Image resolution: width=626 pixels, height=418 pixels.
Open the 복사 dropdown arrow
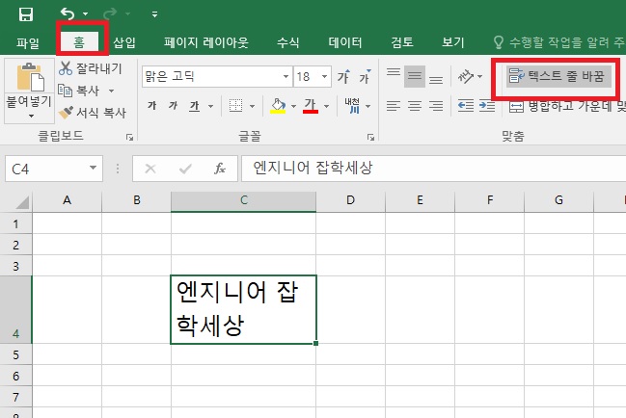point(111,91)
